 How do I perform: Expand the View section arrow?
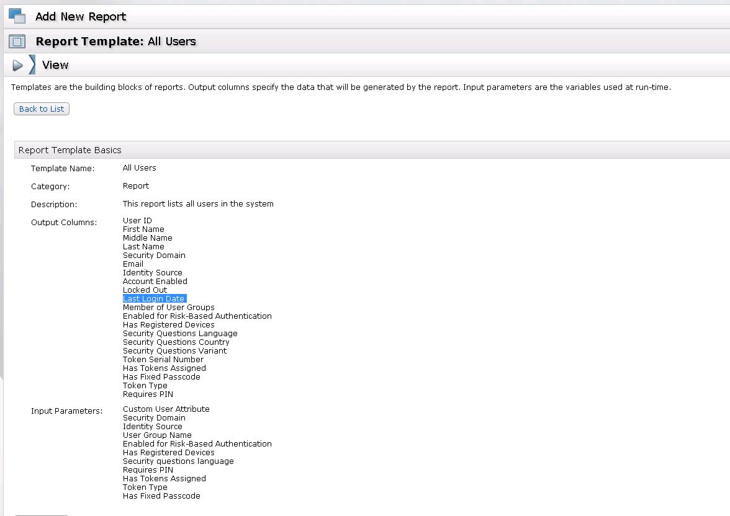click(18, 65)
